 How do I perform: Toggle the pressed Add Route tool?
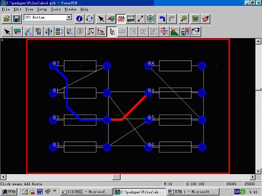point(112,32)
